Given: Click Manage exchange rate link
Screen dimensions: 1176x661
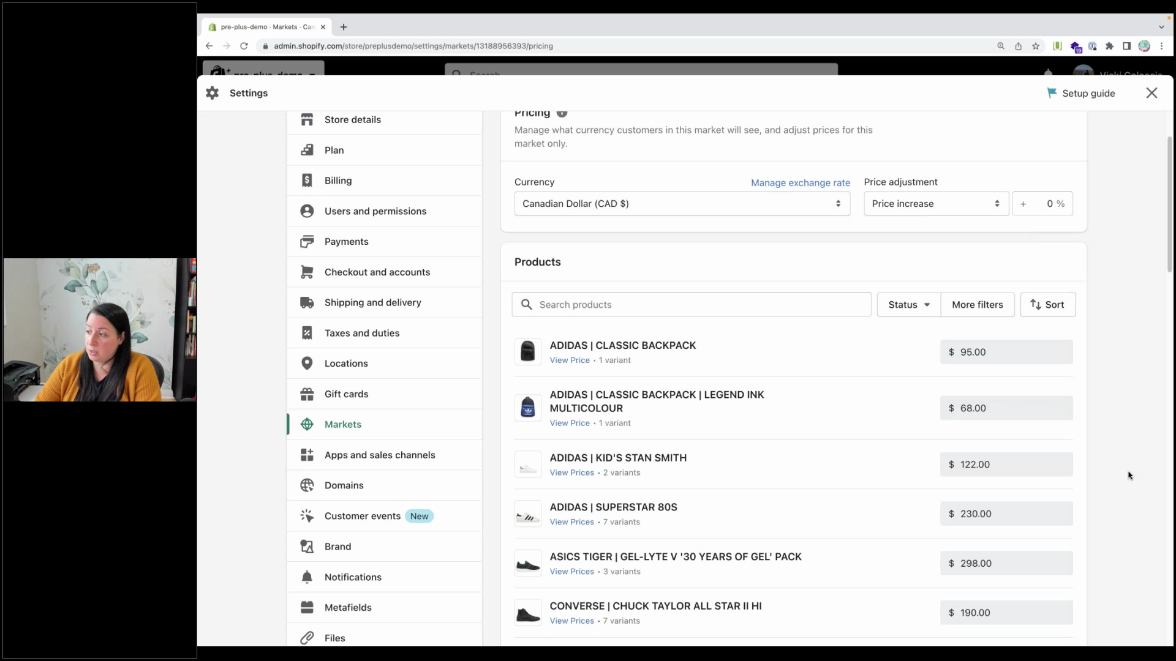Looking at the screenshot, I should [x=801, y=182].
